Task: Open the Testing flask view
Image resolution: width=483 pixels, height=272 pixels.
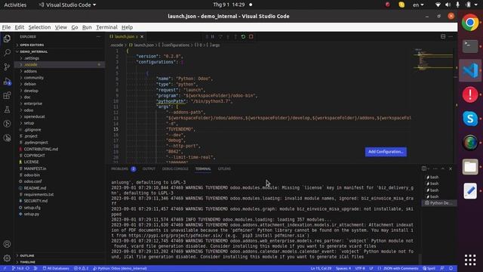Action: coord(7,110)
